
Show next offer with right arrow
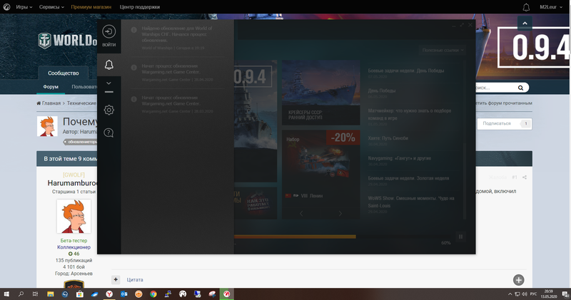(x=340, y=214)
